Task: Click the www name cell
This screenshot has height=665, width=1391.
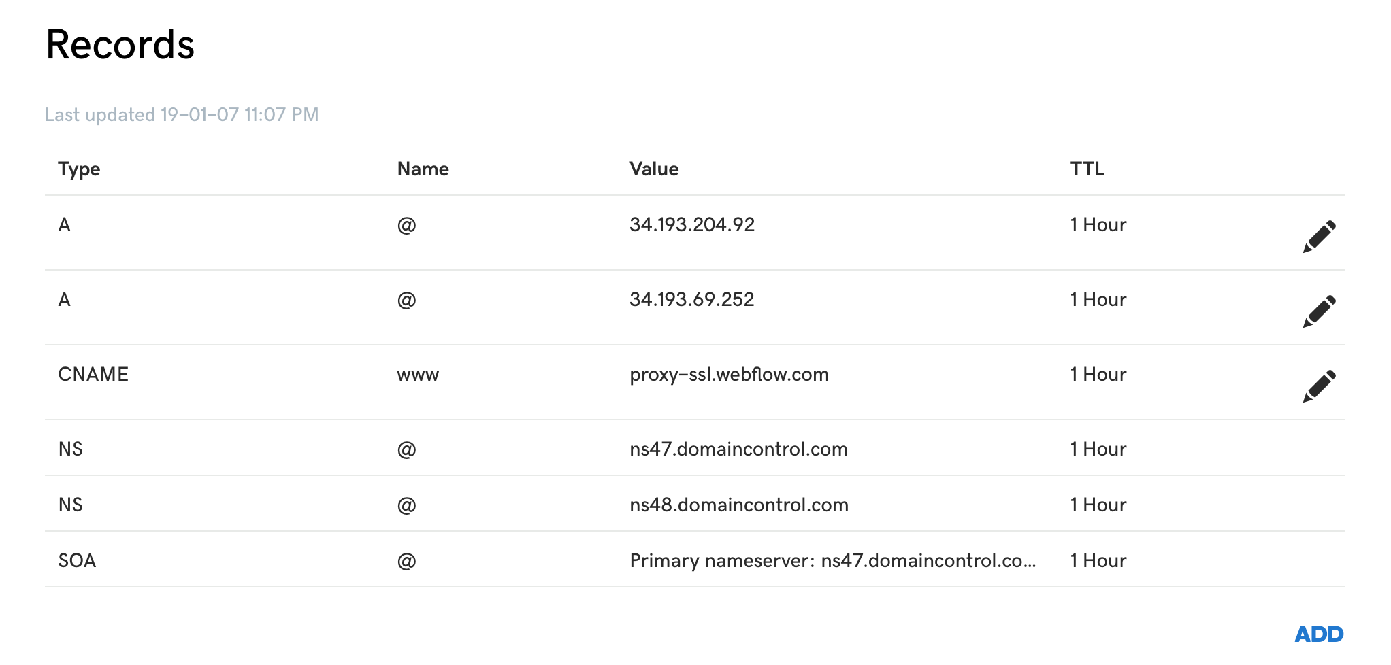Action: click(x=418, y=375)
